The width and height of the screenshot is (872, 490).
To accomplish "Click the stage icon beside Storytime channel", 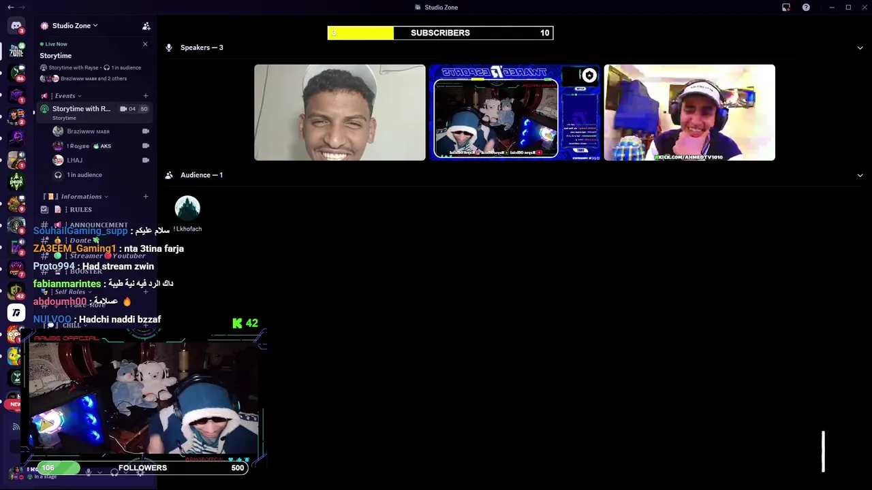I will pos(44,109).
